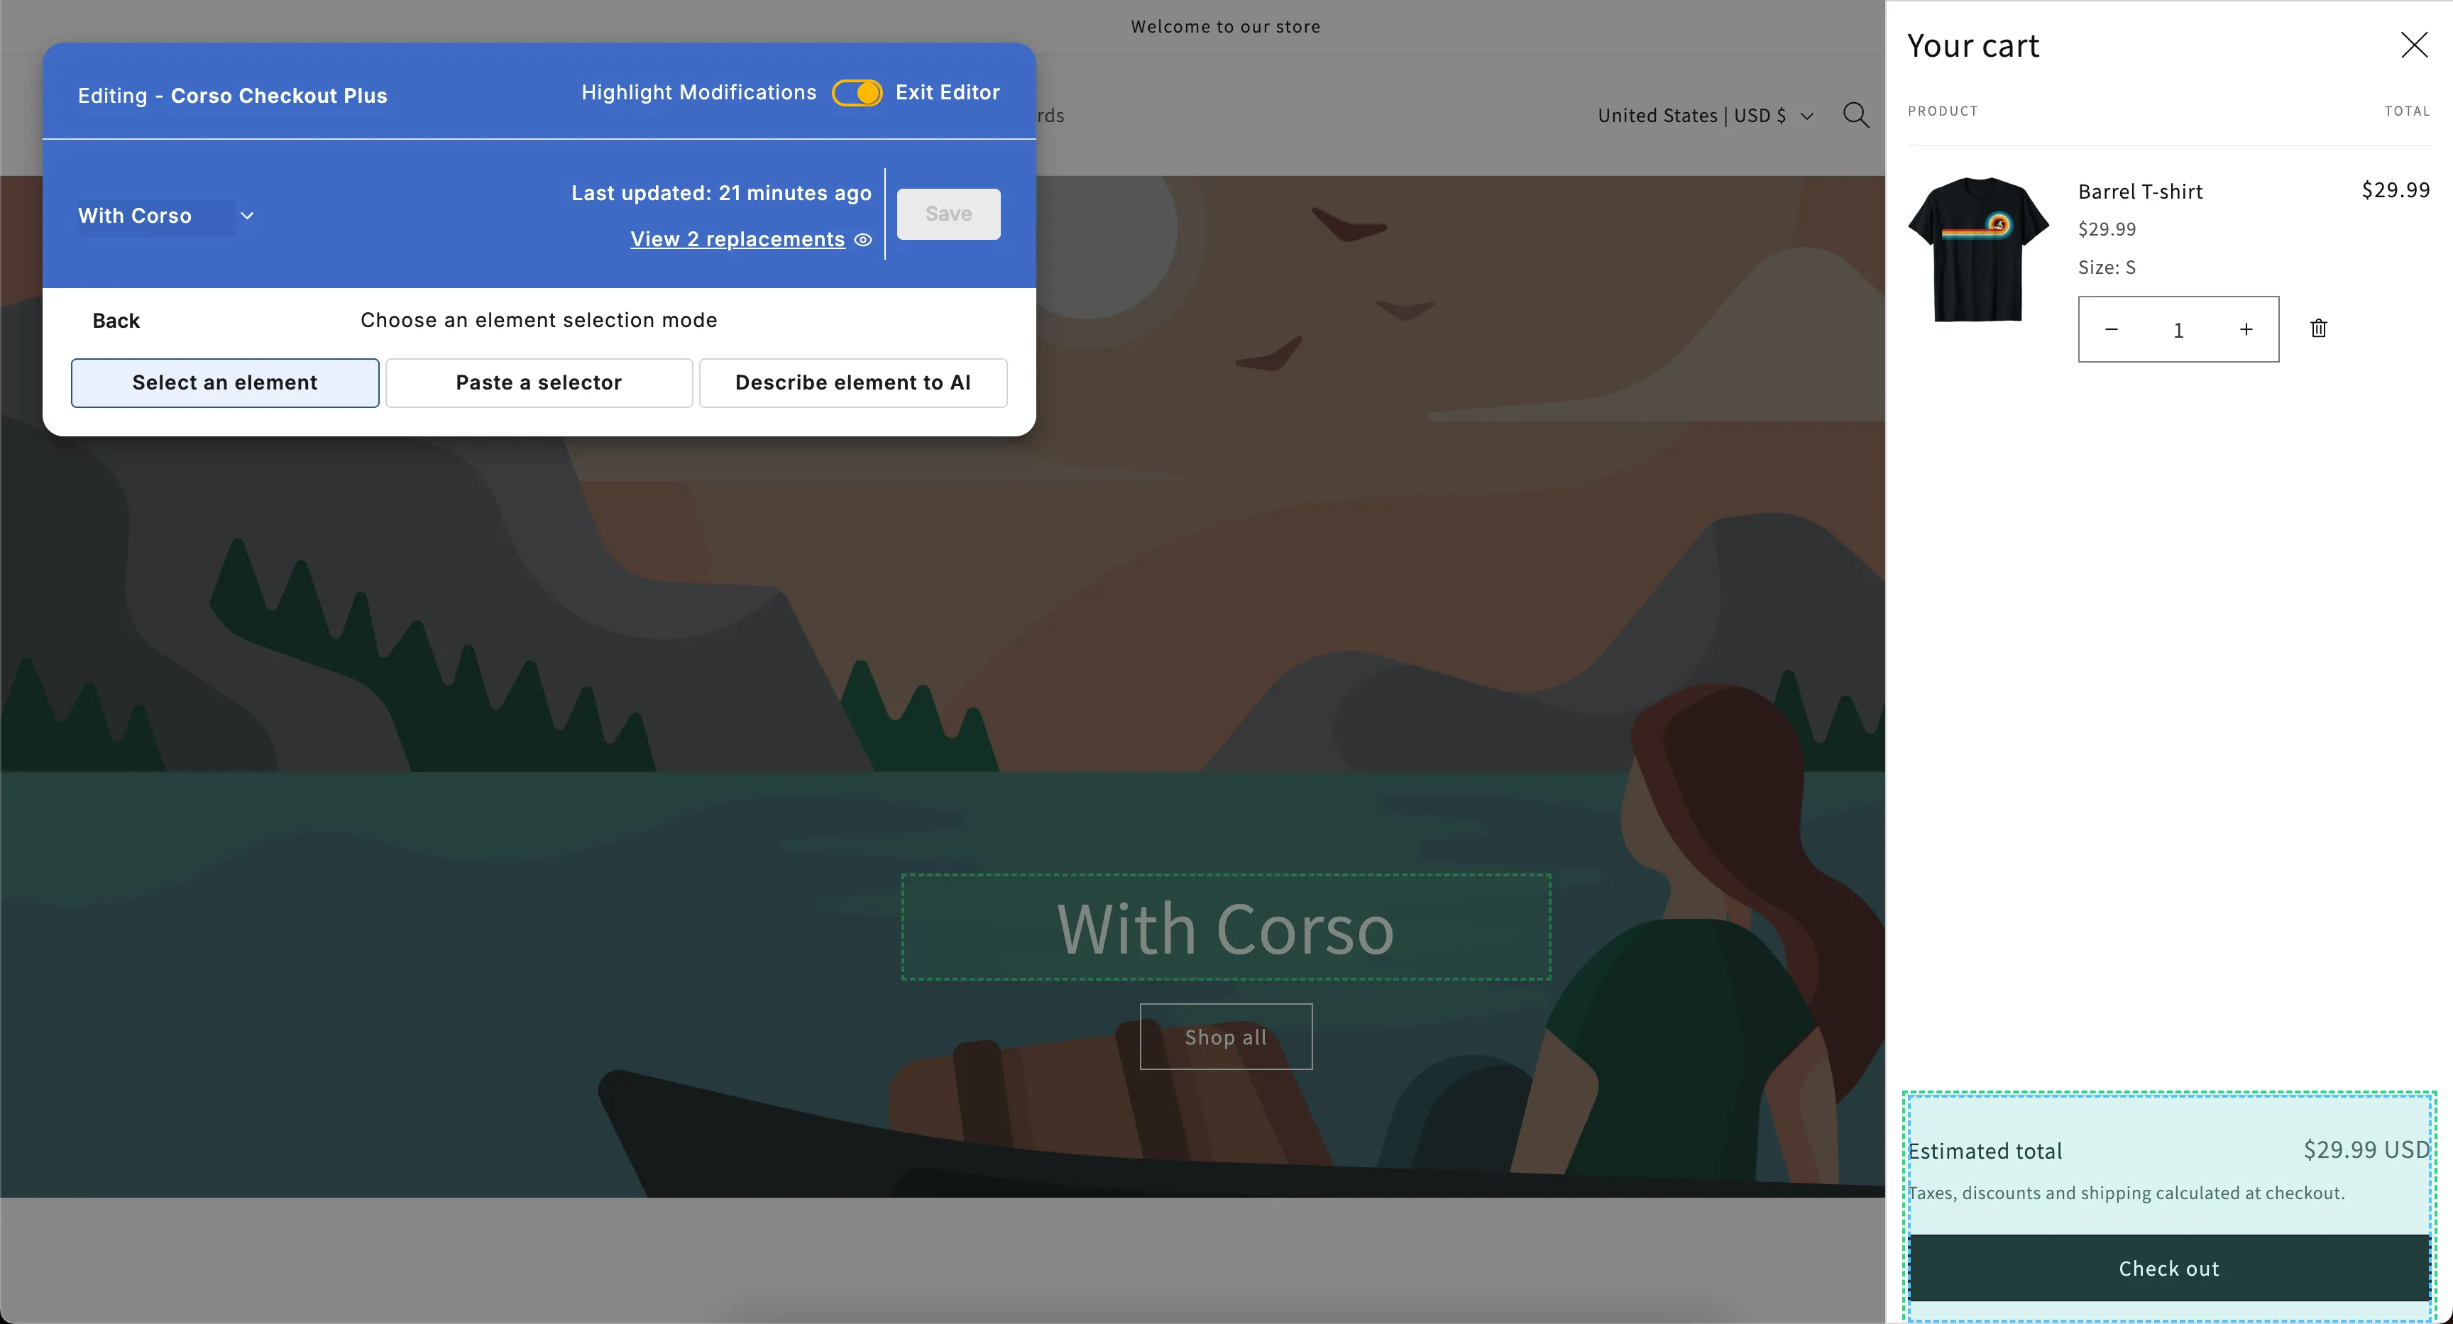Click the eye icon beside View 2 replacements
The width and height of the screenshot is (2453, 1324).
pos(863,240)
